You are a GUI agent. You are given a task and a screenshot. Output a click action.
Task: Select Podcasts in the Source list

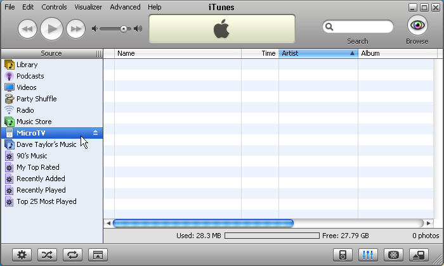tap(52, 76)
